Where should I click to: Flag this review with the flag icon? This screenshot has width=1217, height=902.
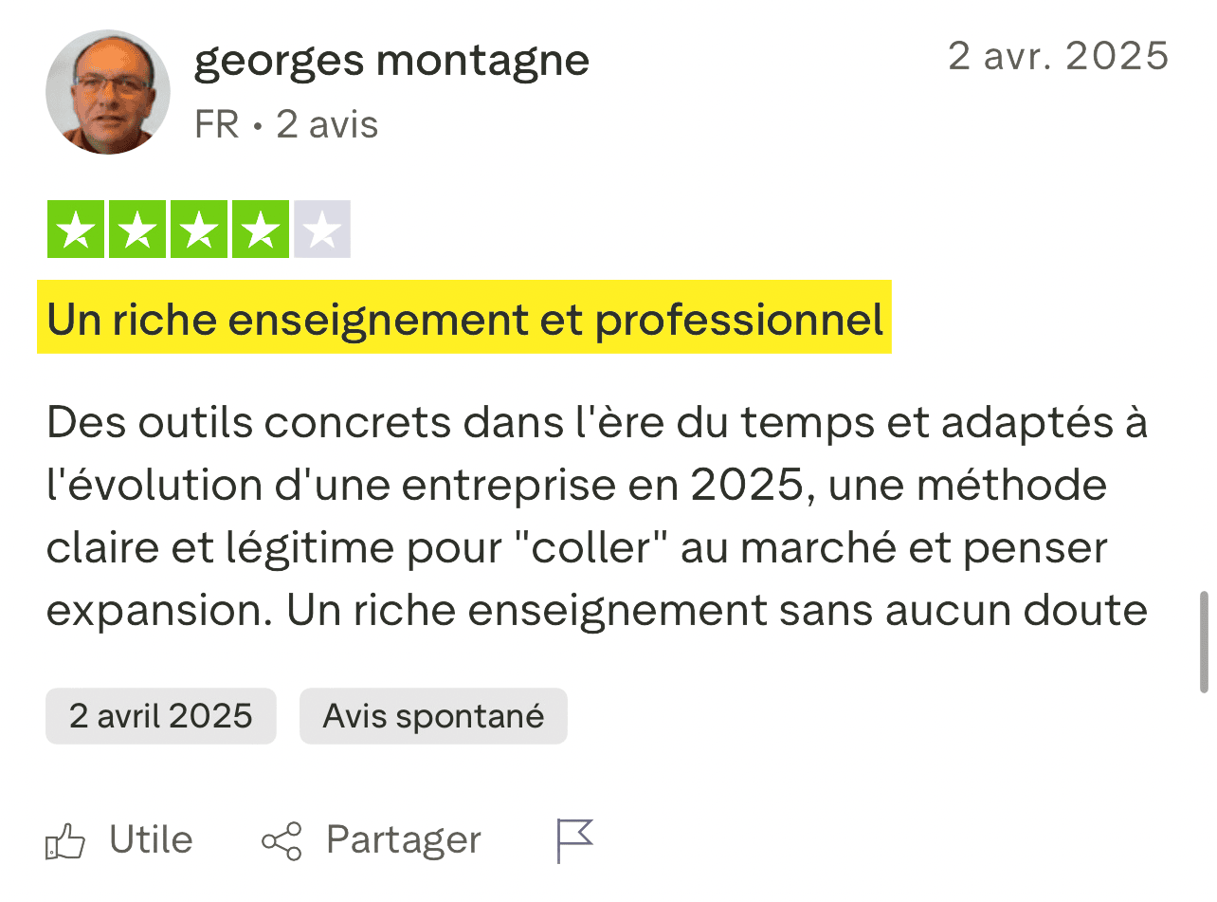(574, 840)
